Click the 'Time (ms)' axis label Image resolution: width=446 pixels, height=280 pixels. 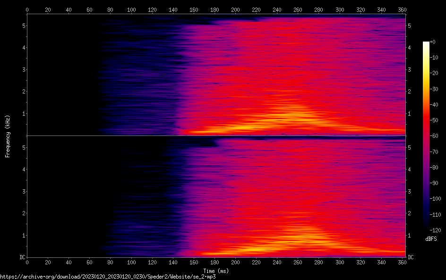coord(216,271)
